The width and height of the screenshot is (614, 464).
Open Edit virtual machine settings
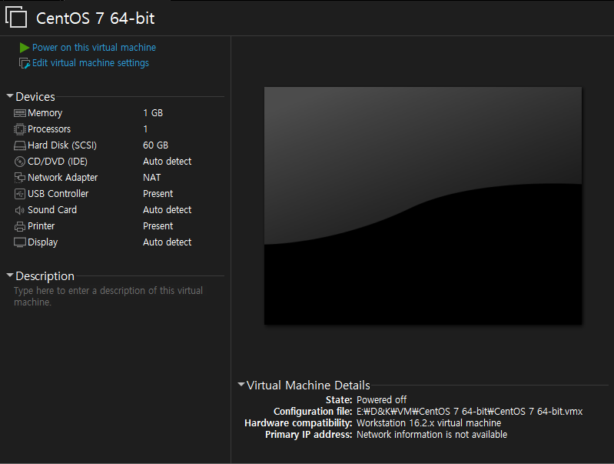pos(91,63)
